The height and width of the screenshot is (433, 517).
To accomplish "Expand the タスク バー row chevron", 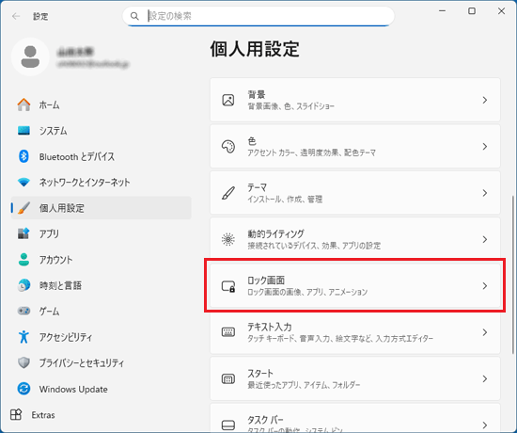I will tap(485, 425).
